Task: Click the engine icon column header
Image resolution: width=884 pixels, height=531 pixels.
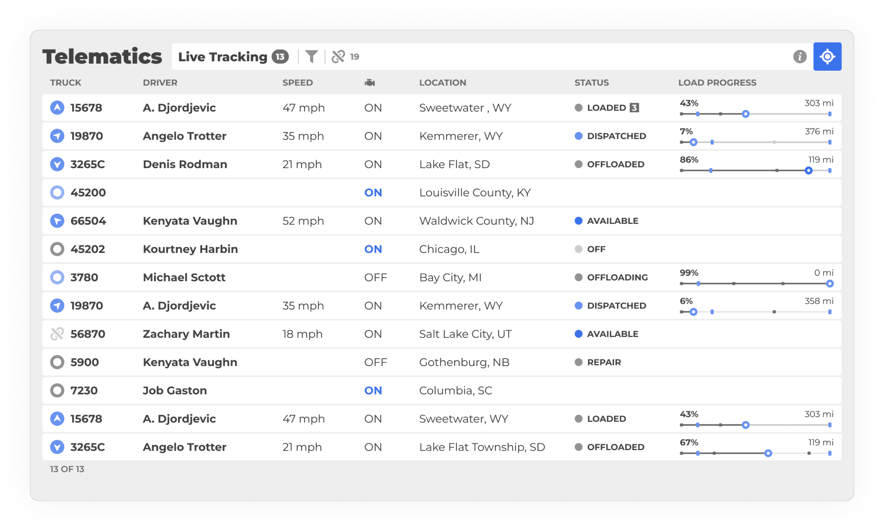Action: [370, 83]
